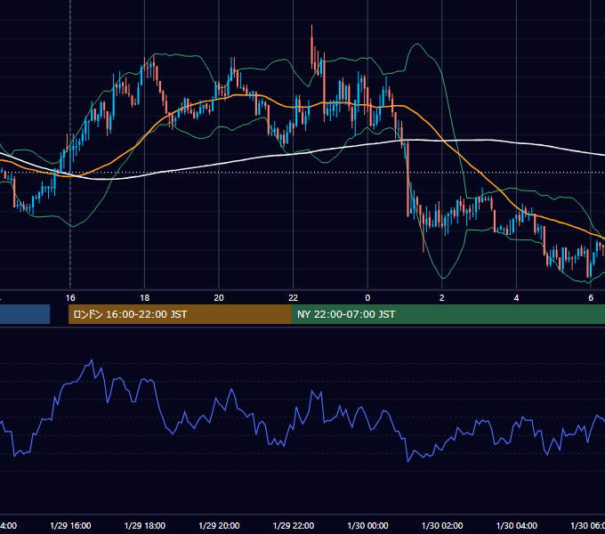Click hour label '6' on the price chart axis

point(591,298)
